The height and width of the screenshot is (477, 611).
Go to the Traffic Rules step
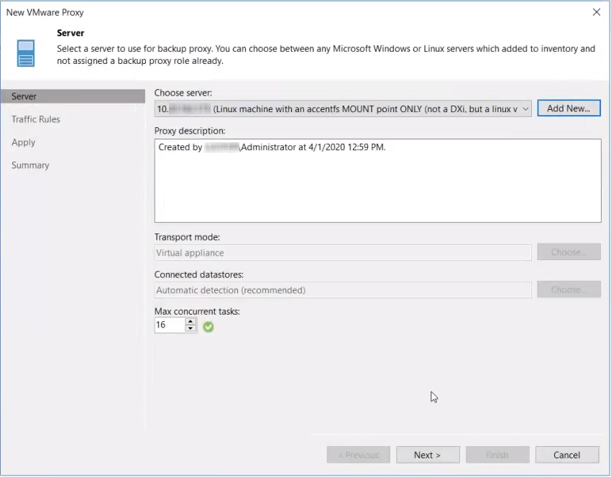pyautogui.click(x=36, y=119)
